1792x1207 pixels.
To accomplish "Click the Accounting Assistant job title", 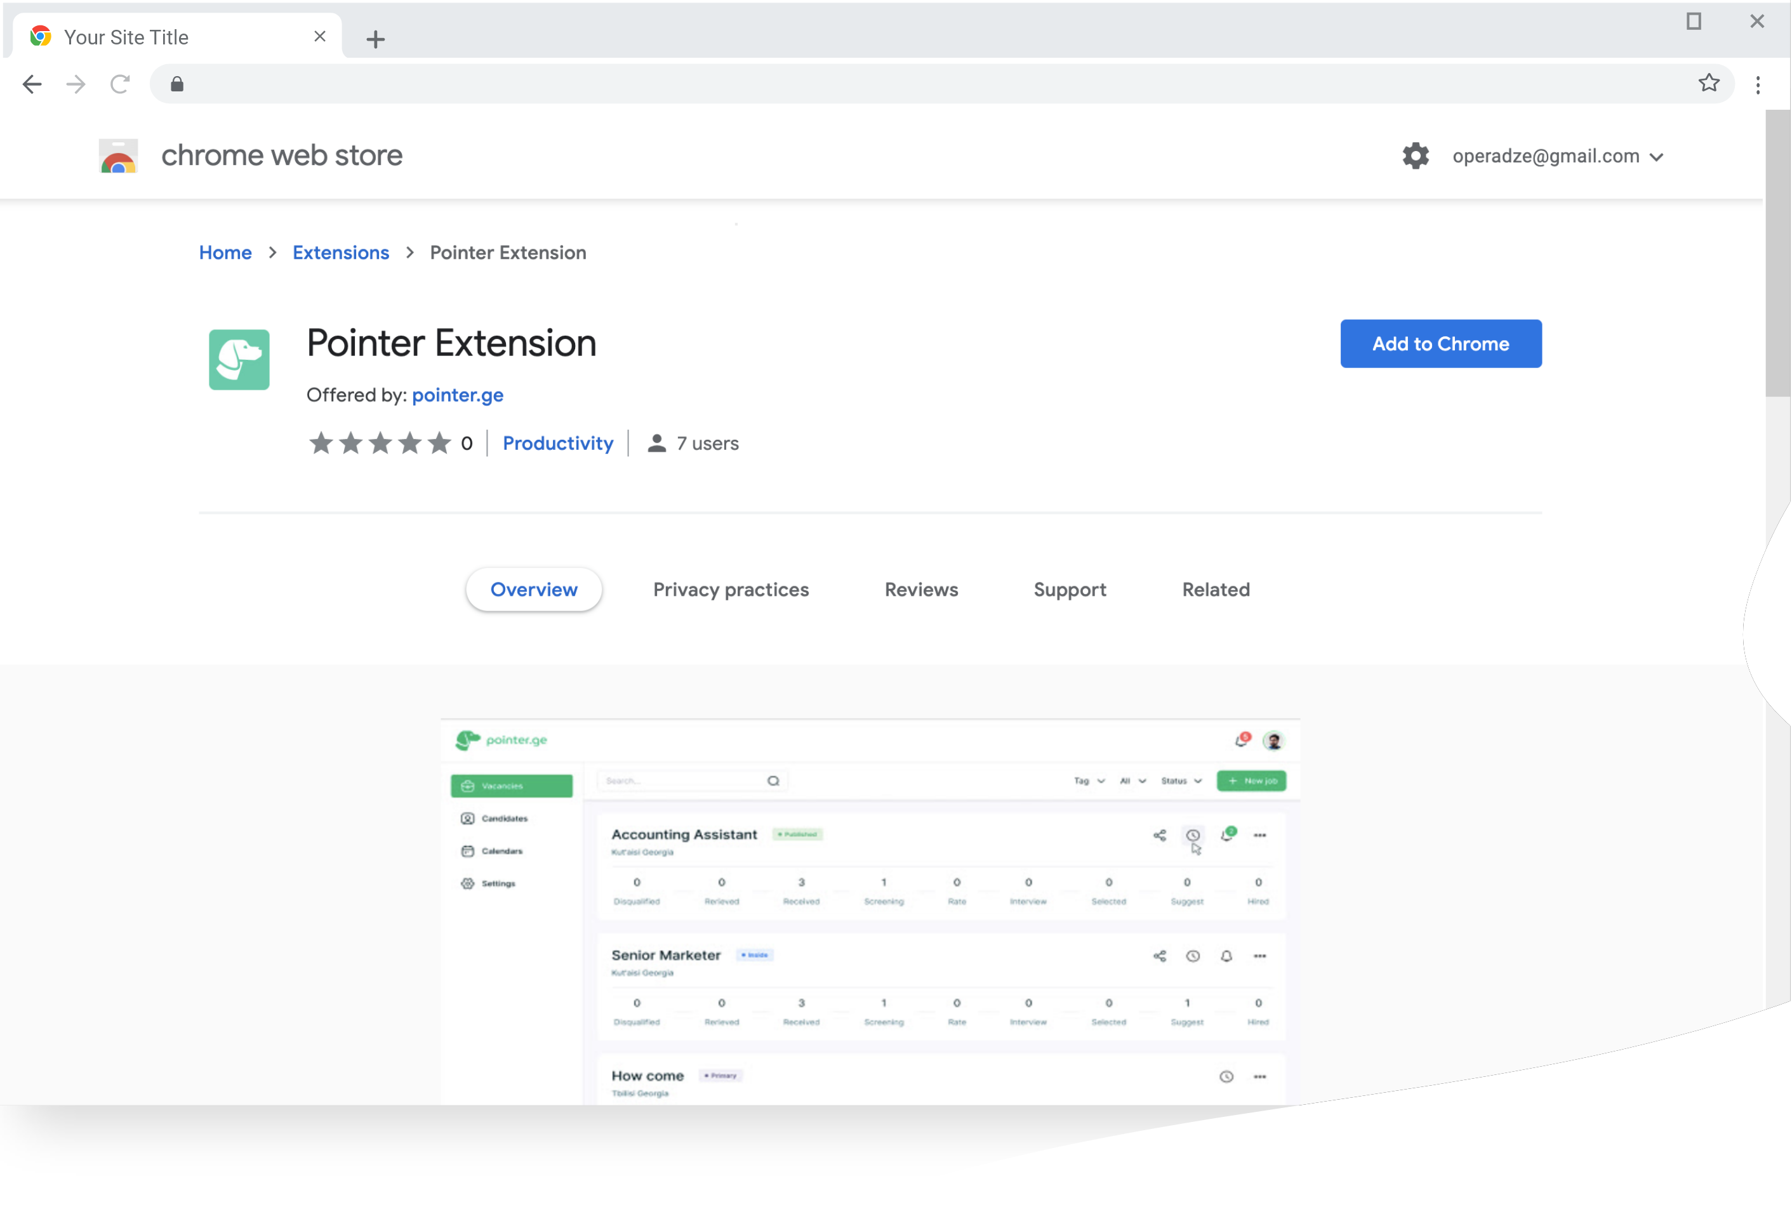I will pyautogui.click(x=684, y=834).
